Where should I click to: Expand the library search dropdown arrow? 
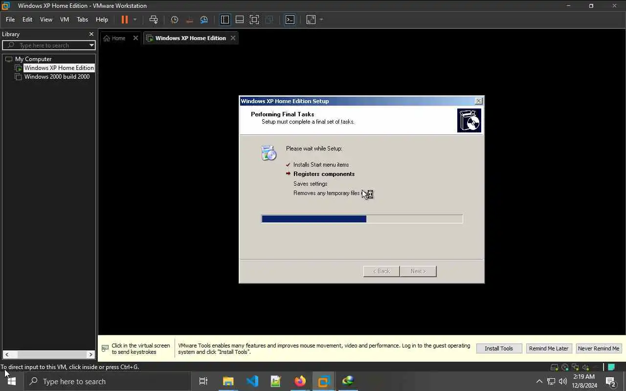(91, 45)
